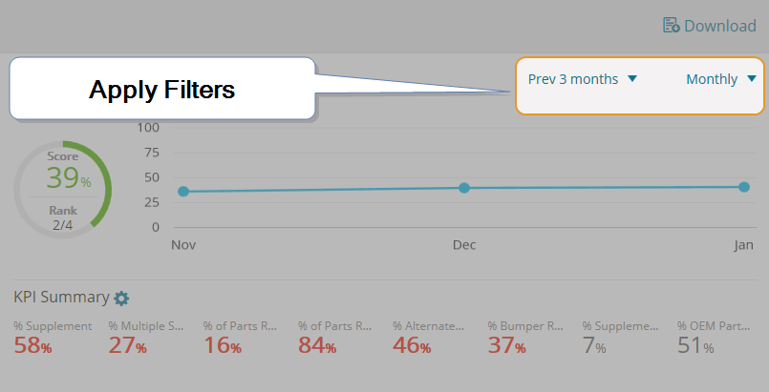
Task: Open the % Multiple S... 27% KPI
Action: (146, 338)
